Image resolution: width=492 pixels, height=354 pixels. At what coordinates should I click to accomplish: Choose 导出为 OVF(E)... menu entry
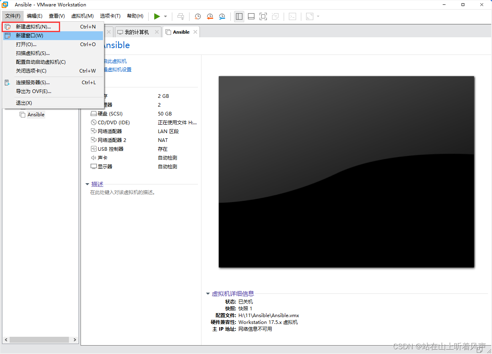pos(53,91)
